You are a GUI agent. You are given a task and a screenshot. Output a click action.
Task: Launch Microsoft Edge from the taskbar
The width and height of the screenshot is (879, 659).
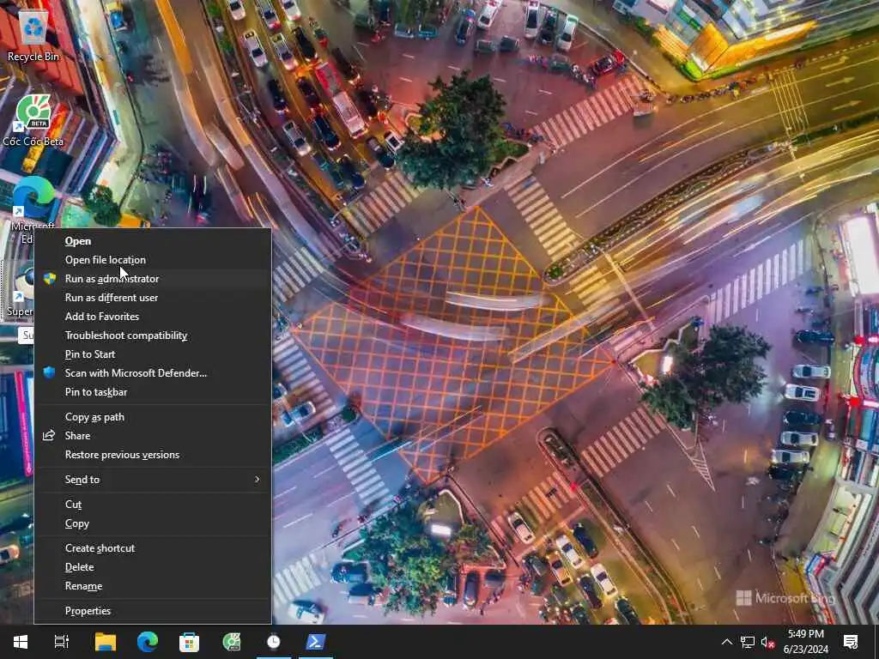[148, 642]
